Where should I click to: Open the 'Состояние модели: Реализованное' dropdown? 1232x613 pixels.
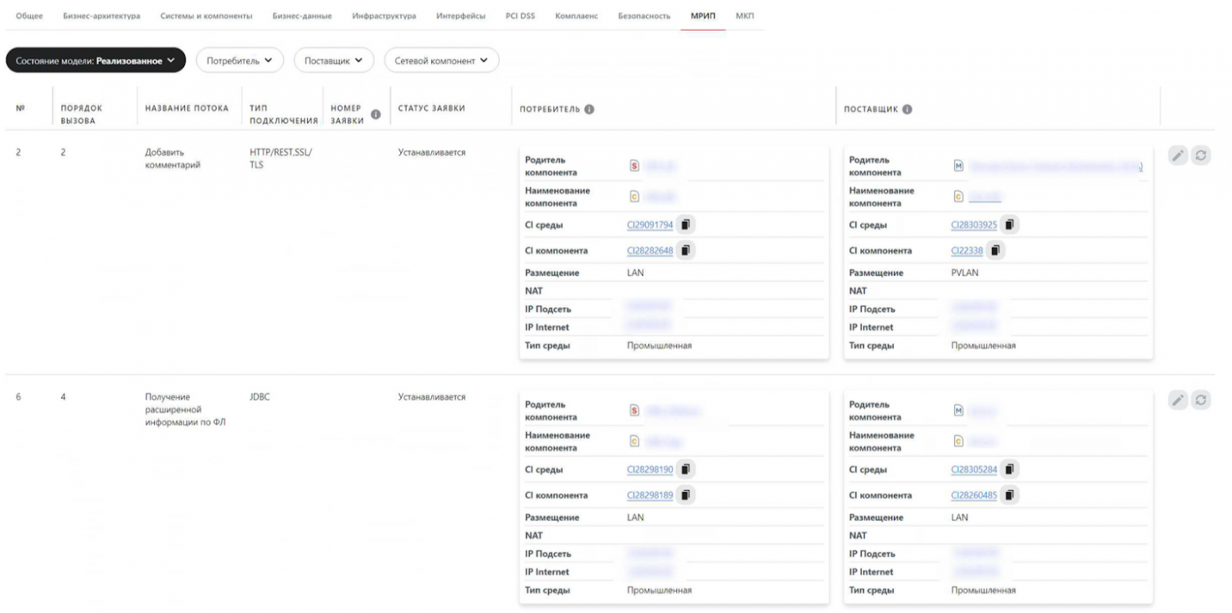[95, 59]
